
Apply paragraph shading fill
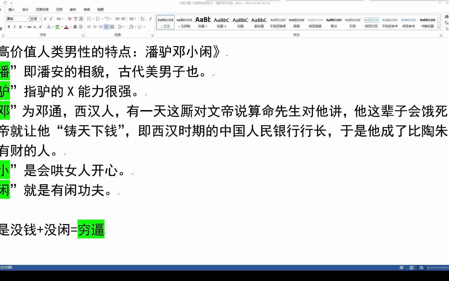point(131,27)
